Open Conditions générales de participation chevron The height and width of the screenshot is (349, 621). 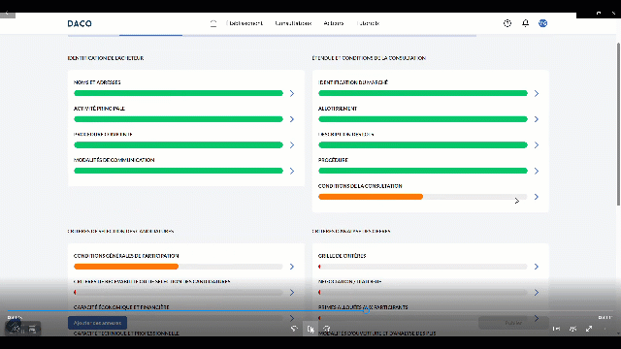click(x=292, y=267)
